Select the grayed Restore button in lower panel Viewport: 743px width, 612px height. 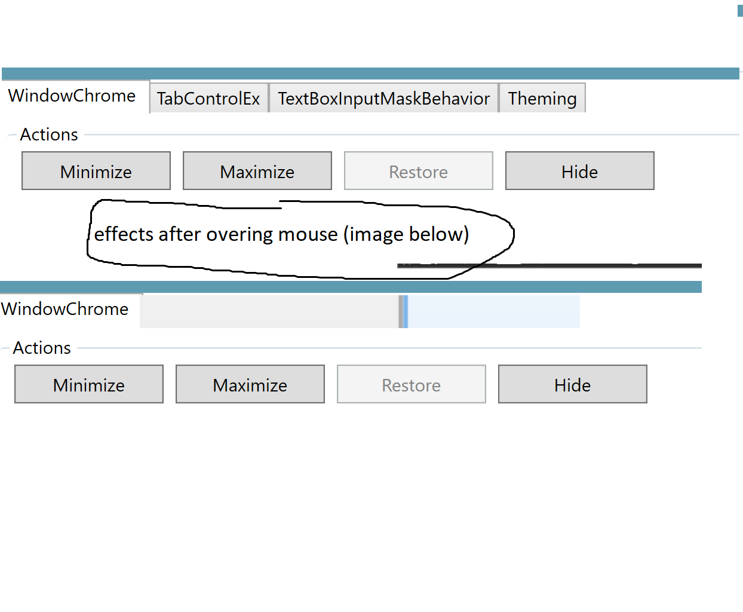tap(411, 384)
